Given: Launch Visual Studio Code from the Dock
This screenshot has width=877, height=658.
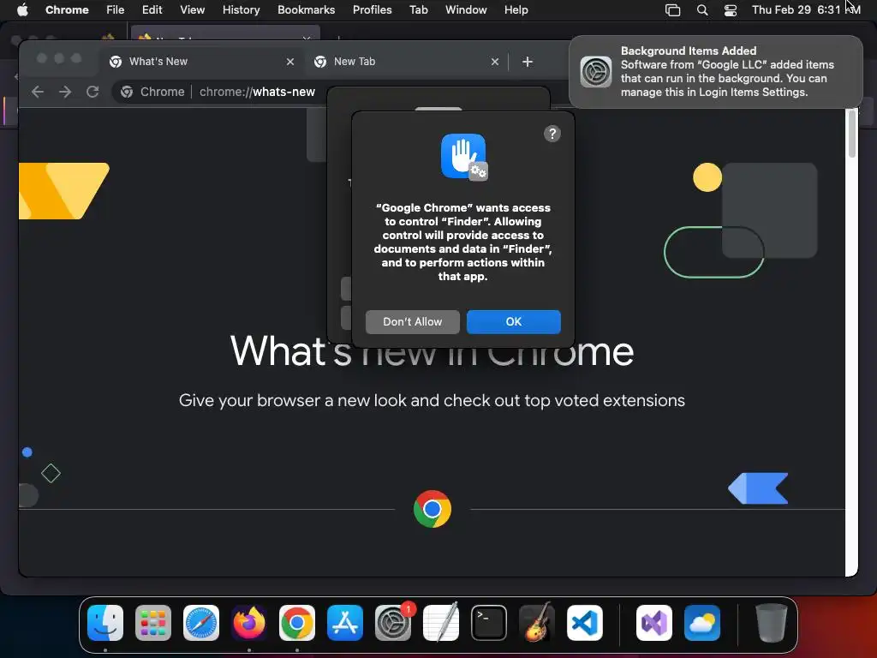Looking at the screenshot, I should coord(584,623).
